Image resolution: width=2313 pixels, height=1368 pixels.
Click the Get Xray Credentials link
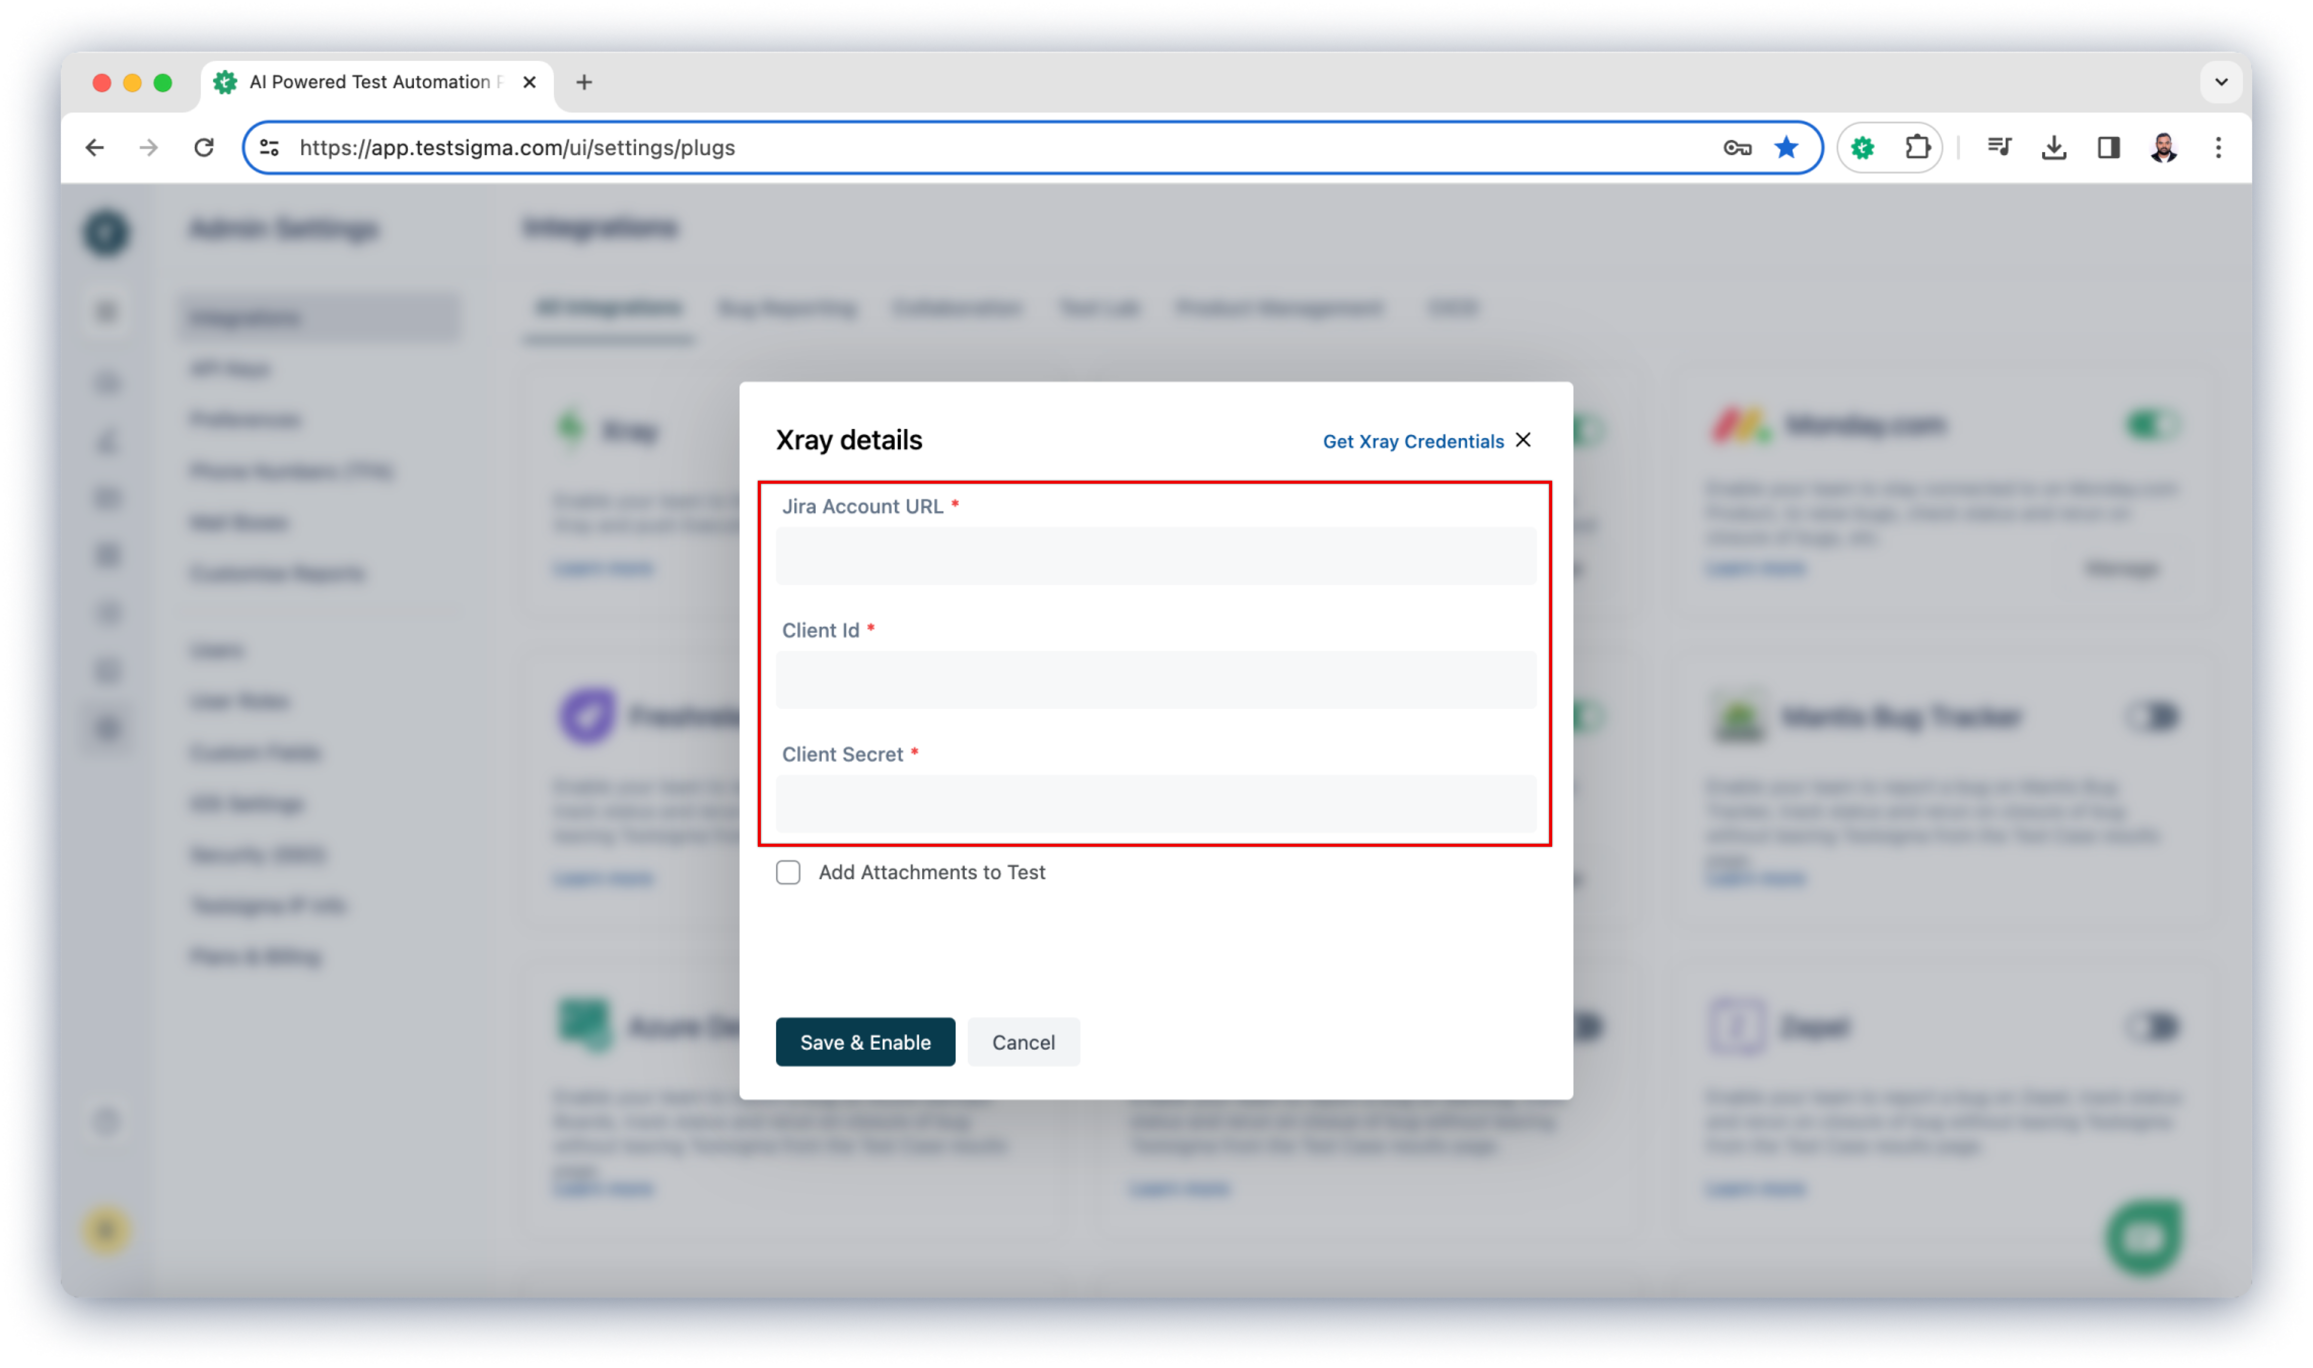[1411, 440]
